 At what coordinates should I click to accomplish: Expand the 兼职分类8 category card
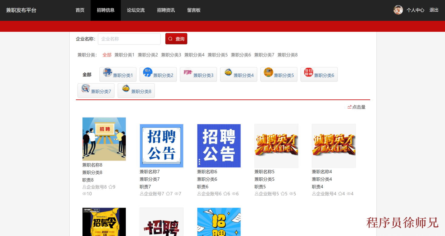pyautogui.click(x=136, y=90)
